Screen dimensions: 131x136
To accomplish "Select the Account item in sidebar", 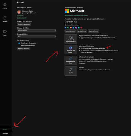I will coord(6,129).
